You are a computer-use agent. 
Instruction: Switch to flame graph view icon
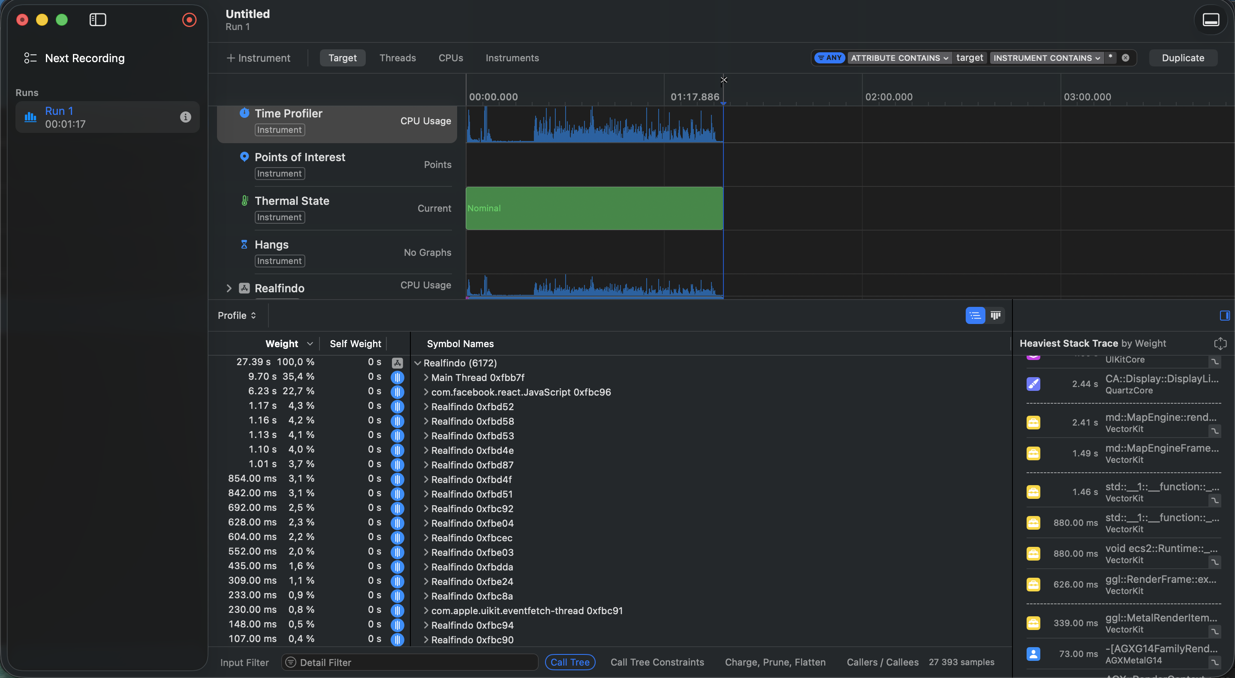point(995,315)
